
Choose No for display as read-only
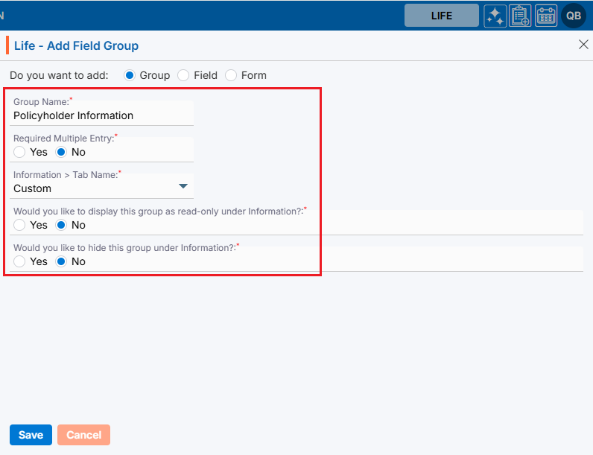point(62,225)
